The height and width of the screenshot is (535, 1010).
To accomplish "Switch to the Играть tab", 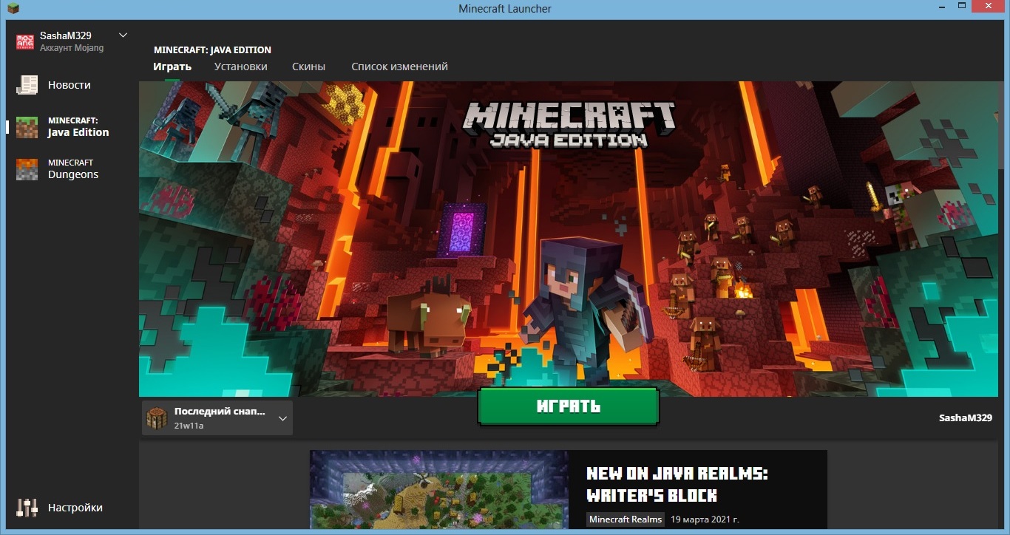I will tap(172, 67).
